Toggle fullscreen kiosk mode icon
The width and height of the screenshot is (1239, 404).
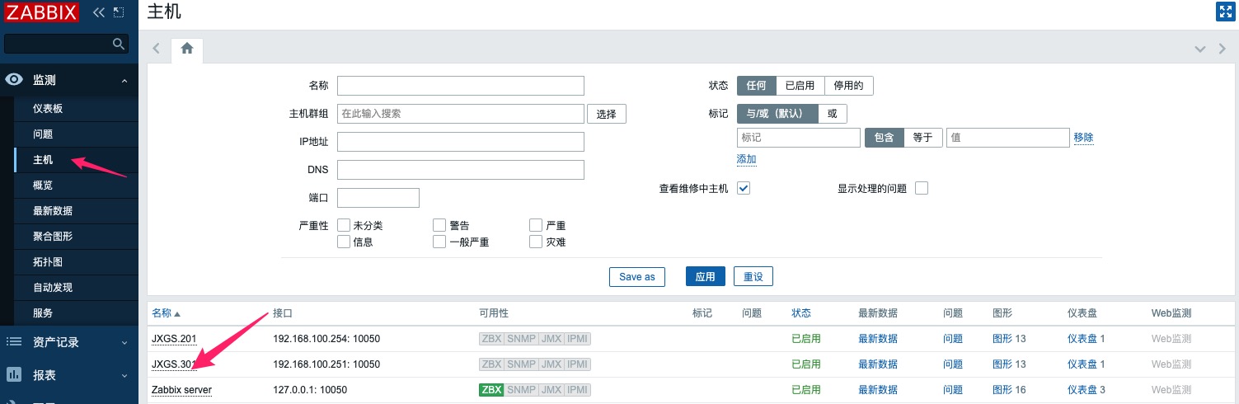[1225, 12]
